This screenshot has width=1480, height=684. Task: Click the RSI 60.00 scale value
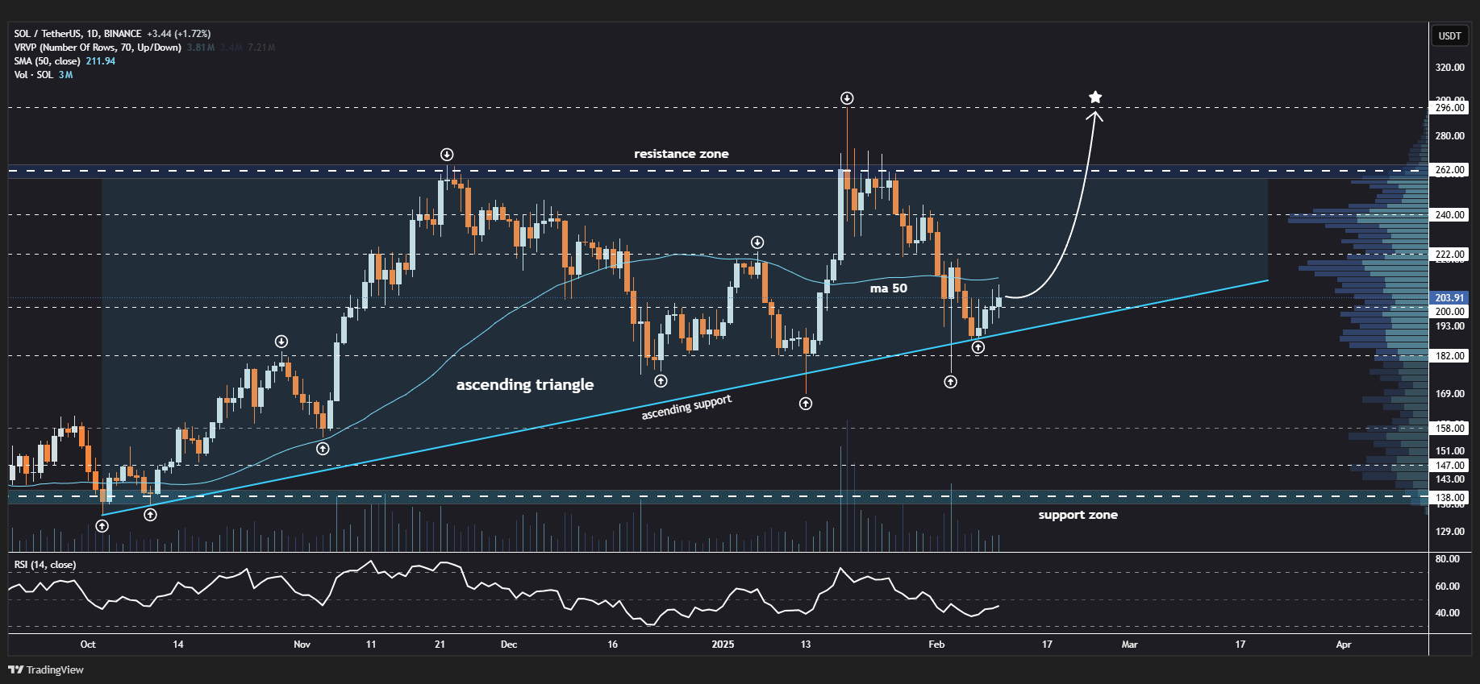click(x=1447, y=587)
